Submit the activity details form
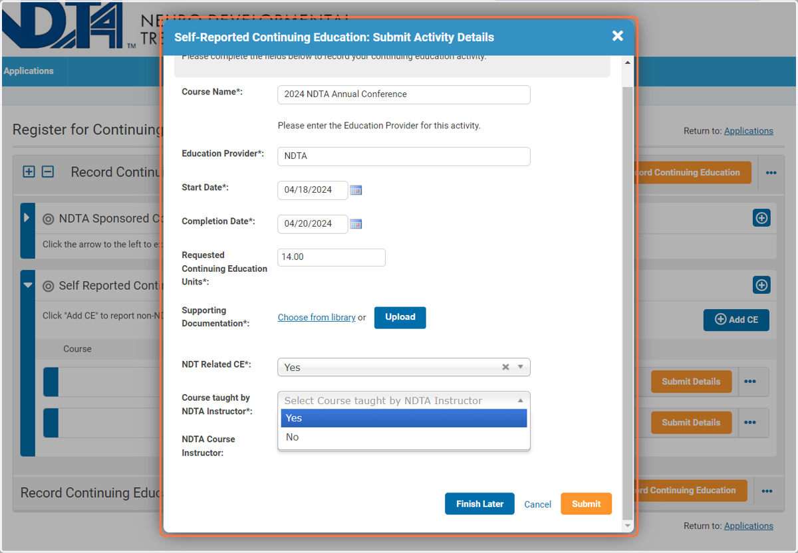Screen dimensions: 798x553 pyautogui.click(x=586, y=504)
